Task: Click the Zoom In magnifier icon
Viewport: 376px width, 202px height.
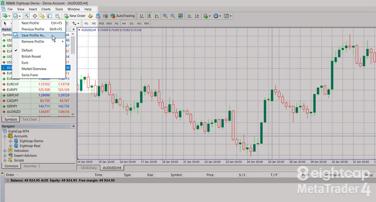Action: tap(165, 16)
